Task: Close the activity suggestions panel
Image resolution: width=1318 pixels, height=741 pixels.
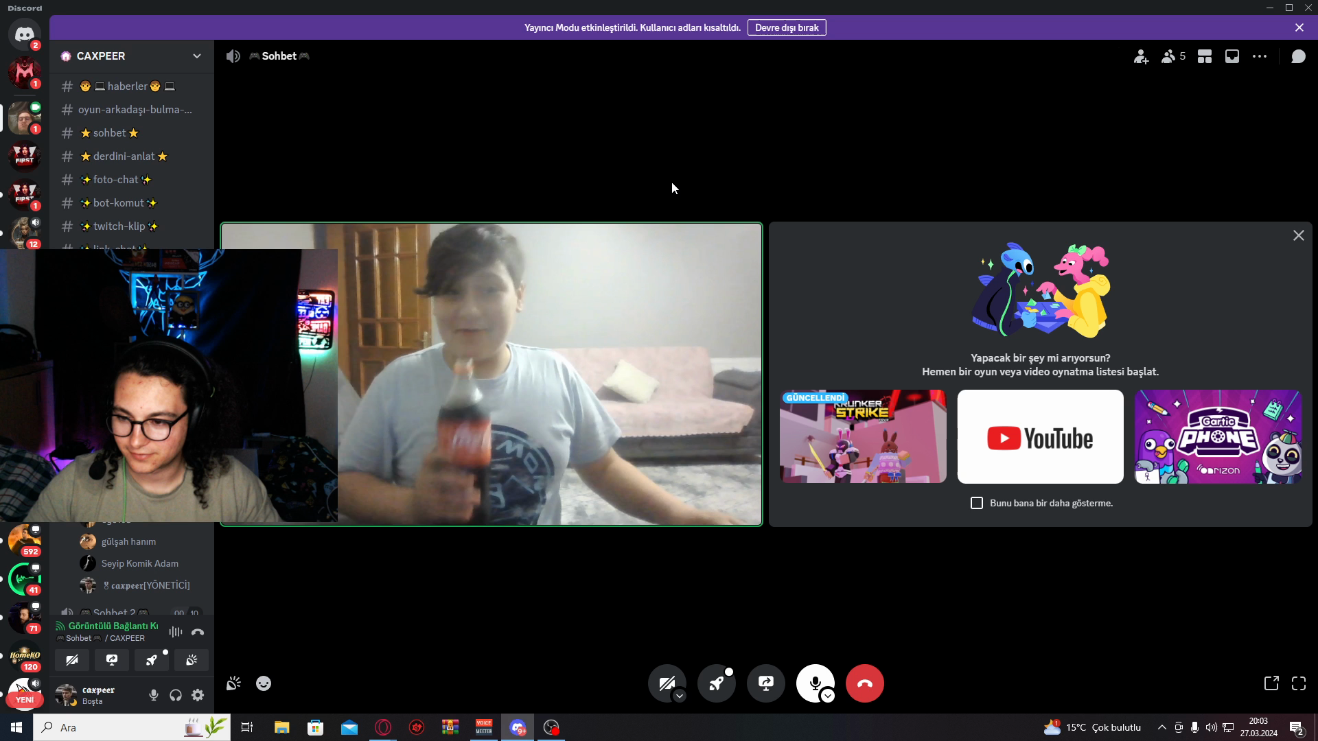Action: (1299, 235)
